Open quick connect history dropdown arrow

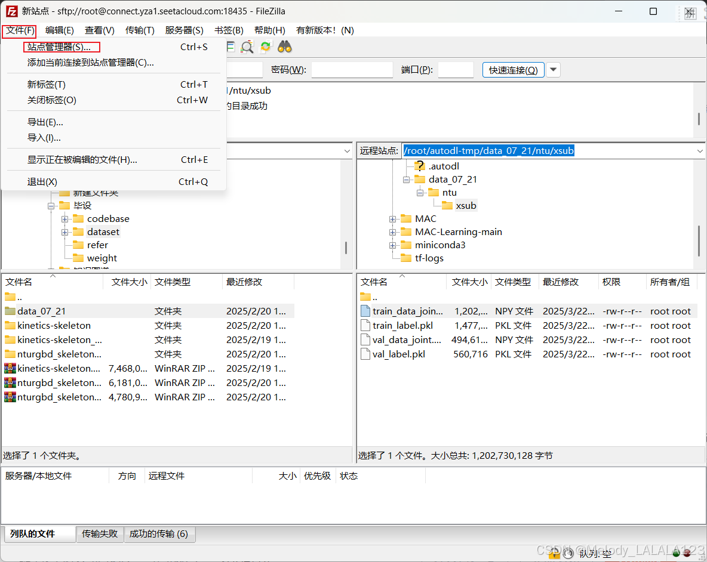554,70
